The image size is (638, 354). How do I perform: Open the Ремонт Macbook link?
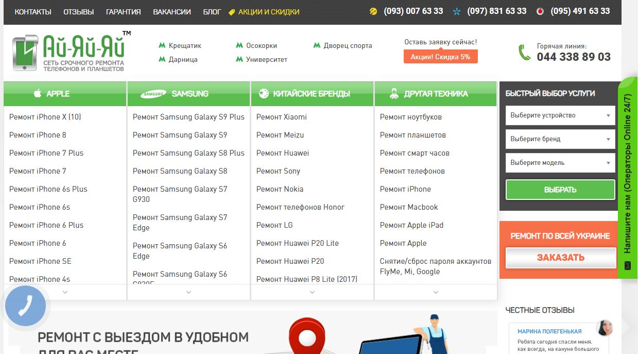409,207
